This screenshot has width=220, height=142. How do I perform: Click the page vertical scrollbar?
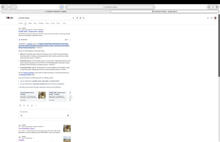point(219,45)
